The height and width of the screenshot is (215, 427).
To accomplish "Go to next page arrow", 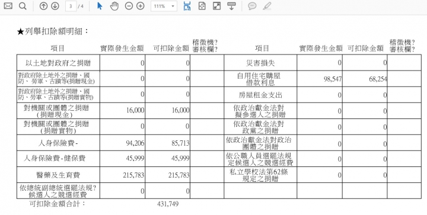I will [x=55, y=6].
